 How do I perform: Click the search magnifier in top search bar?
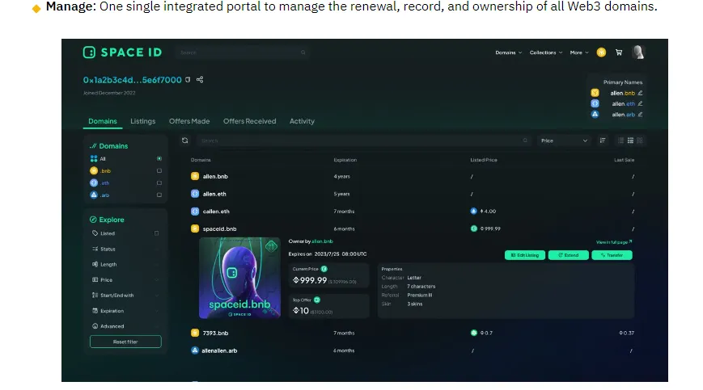click(x=303, y=52)
